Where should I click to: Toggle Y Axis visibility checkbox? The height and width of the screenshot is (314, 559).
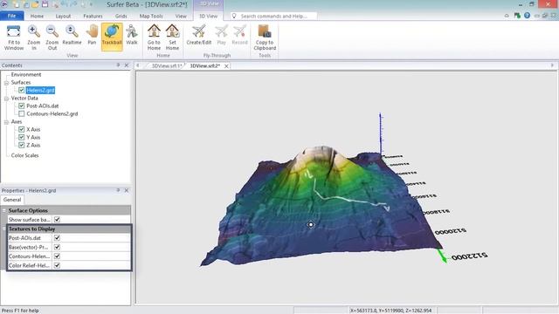21,138
